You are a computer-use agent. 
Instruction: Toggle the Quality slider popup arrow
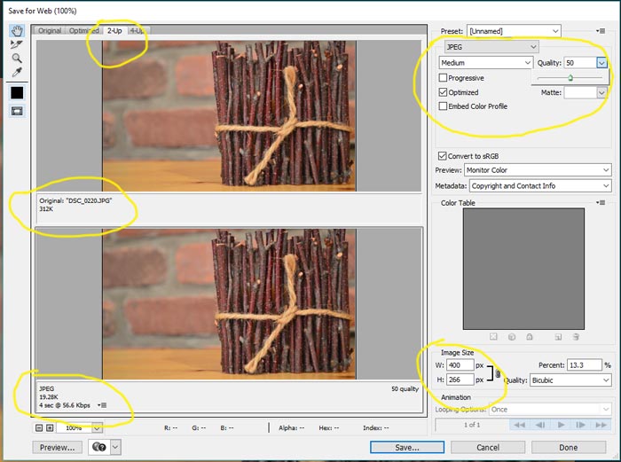pyautogui.click(x=602, y=63)
